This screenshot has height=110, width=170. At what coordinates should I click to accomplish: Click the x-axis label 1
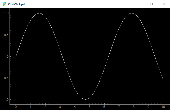click(x=30, y=107)
